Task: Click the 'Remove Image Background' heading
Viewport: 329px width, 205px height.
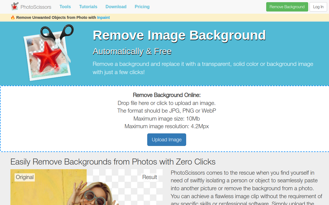Action: point(179,35)
